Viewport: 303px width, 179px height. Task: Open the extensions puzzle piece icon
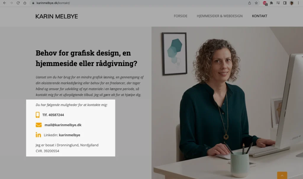[x=272, y=3]
